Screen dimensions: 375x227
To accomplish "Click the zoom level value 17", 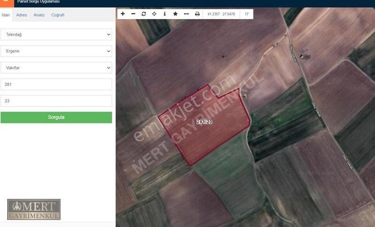I will [x=246, y=14].
